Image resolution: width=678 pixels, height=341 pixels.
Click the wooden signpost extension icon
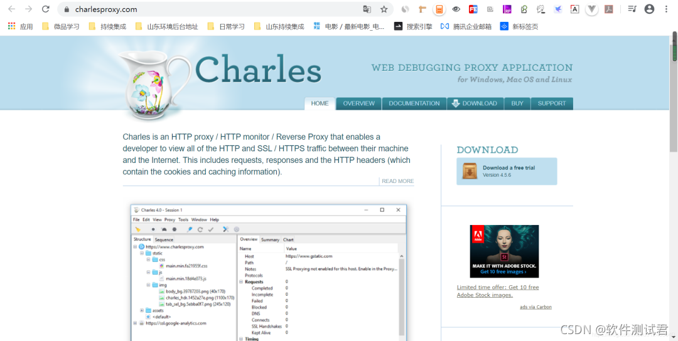click(422, 9)
